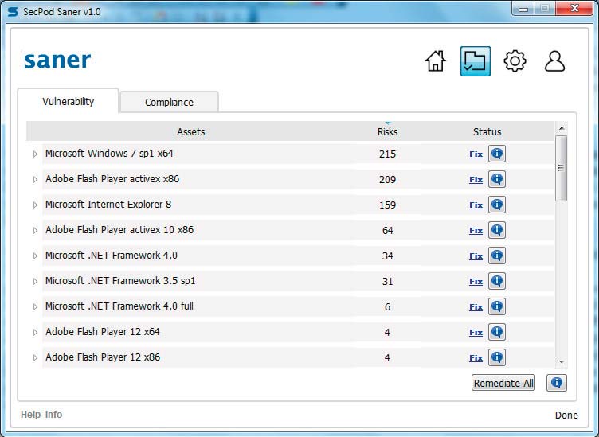Screen dimensions: 599x437
Task: Select the scan results folder icon
Action: click(476, 61)
